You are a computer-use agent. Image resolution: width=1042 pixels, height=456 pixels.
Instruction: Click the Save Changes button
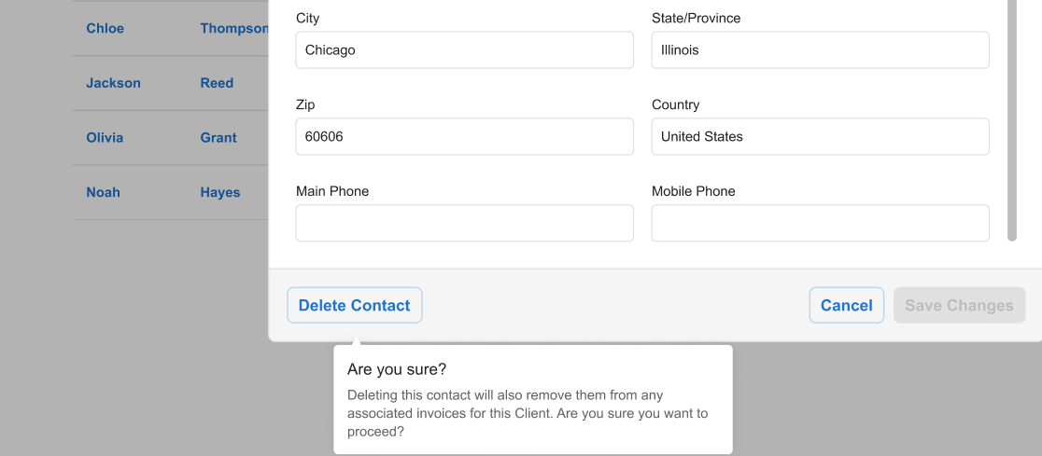pyautogui.click(x=959, y=305)
